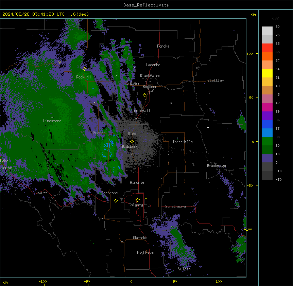
Task: Pick the dark orange 57-60 dBZ swatch
Action: [x=267, y=56]
